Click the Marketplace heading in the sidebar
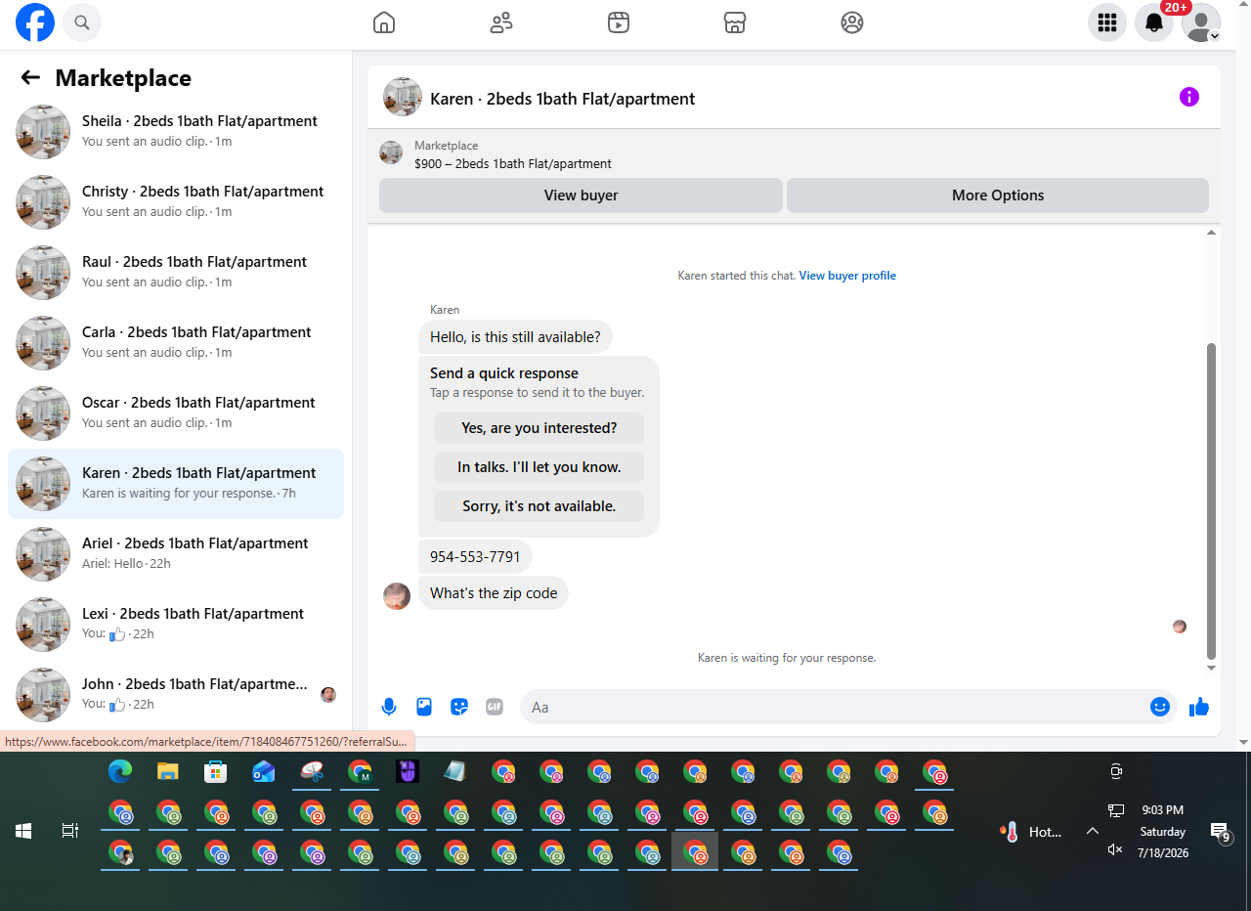This screenshot has height=911, width=1251. (x=123, y=78)
